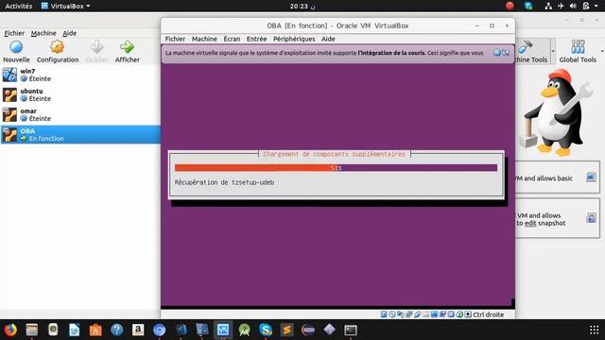The width and height of the screenshot is (605, 340).
Task: Expand the Global Tools dropdown arrow
Action: pos(602,51)
